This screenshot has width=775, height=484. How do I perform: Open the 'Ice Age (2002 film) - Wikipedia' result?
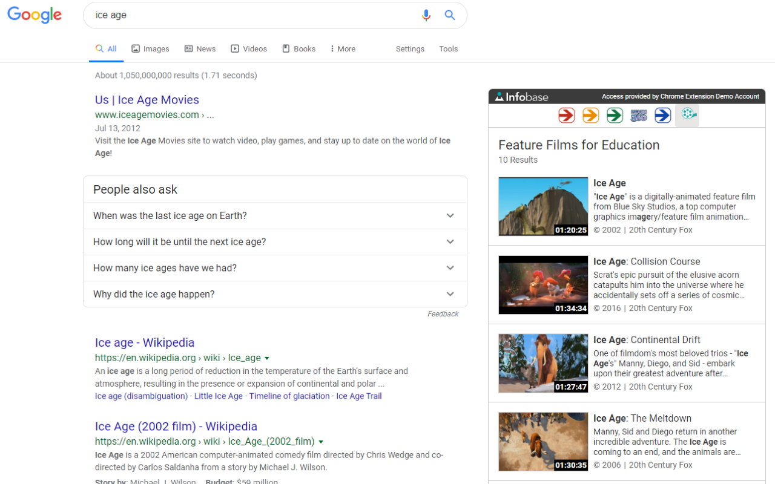pyautogui.click(x=176, y=426)
